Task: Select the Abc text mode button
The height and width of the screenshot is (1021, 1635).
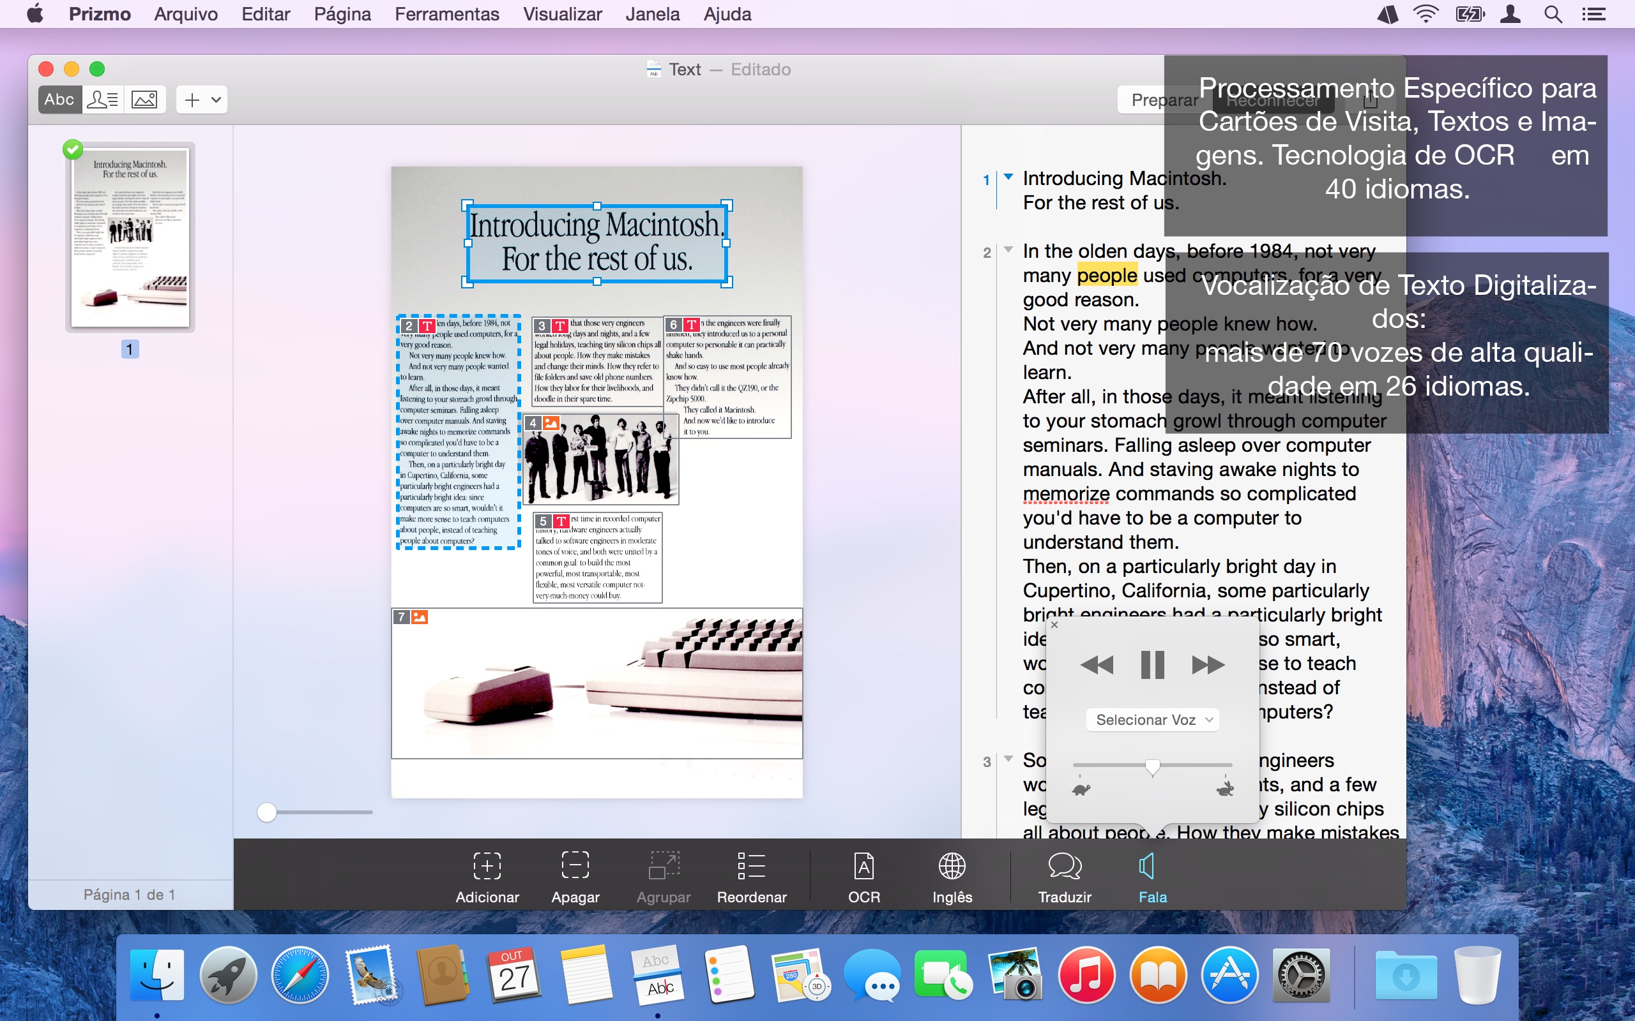Action: click(59, 100)
